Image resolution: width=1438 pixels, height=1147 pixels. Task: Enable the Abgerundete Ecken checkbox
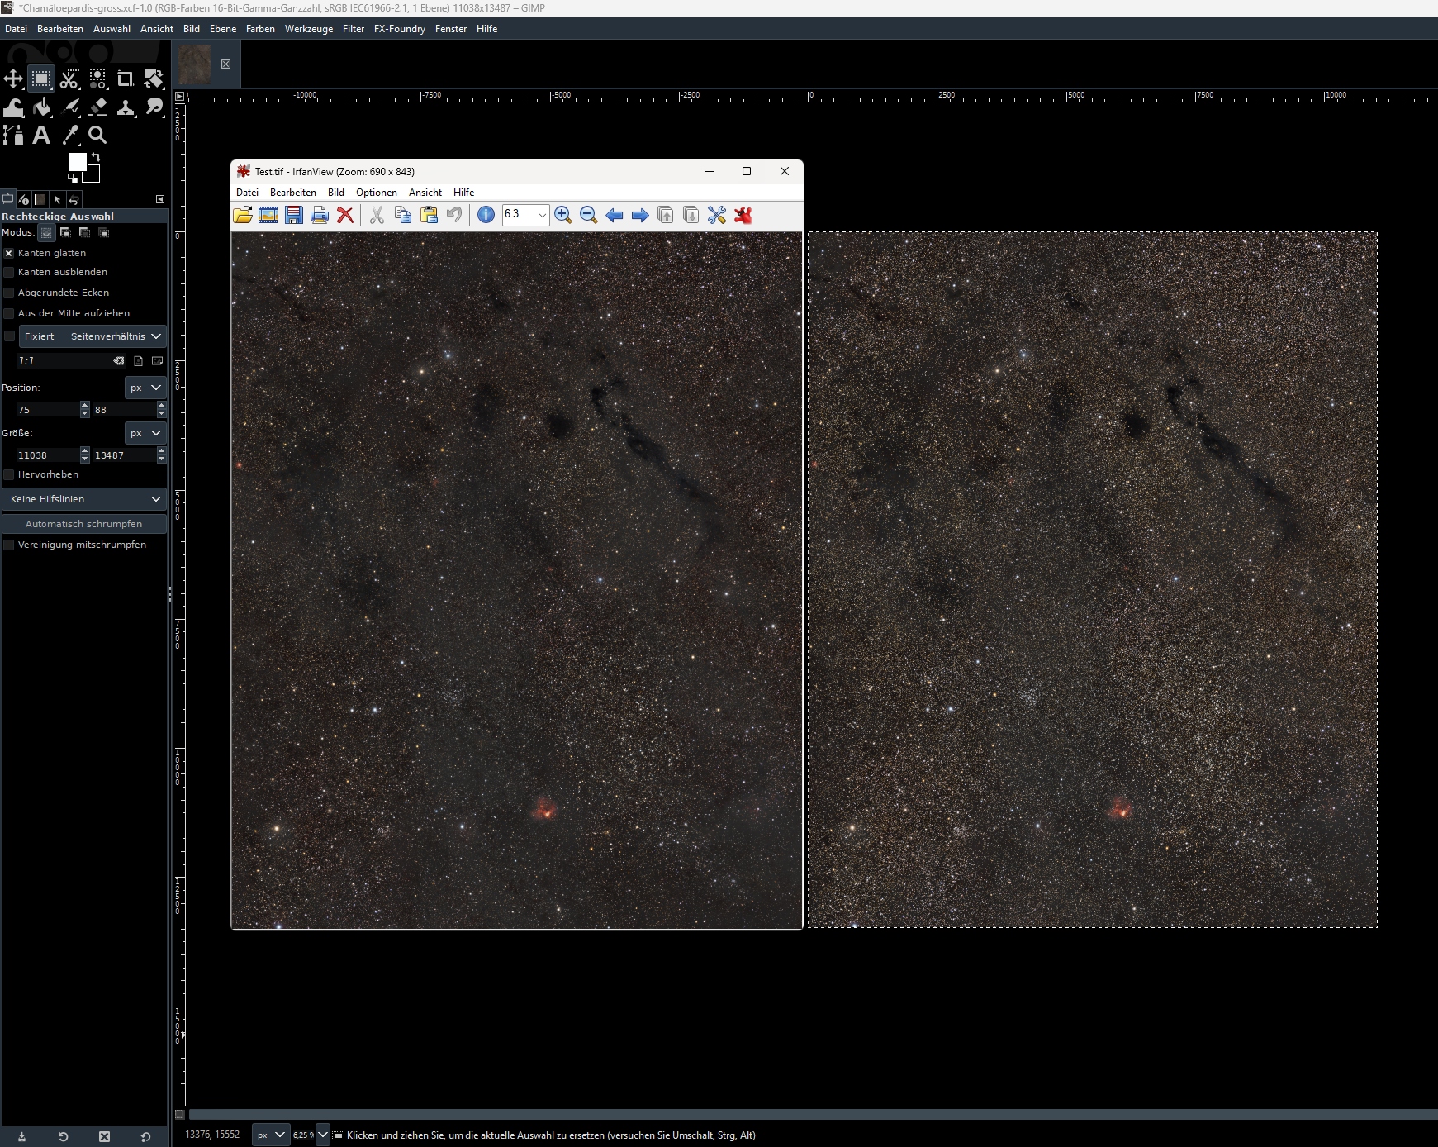[9, 293]
